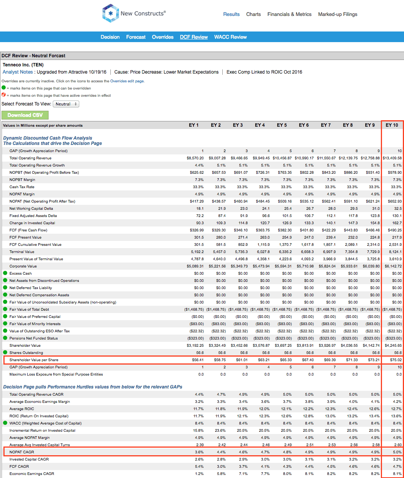Open the Charts menu item
Screen dimensions: 404x478
pos(253,14)
